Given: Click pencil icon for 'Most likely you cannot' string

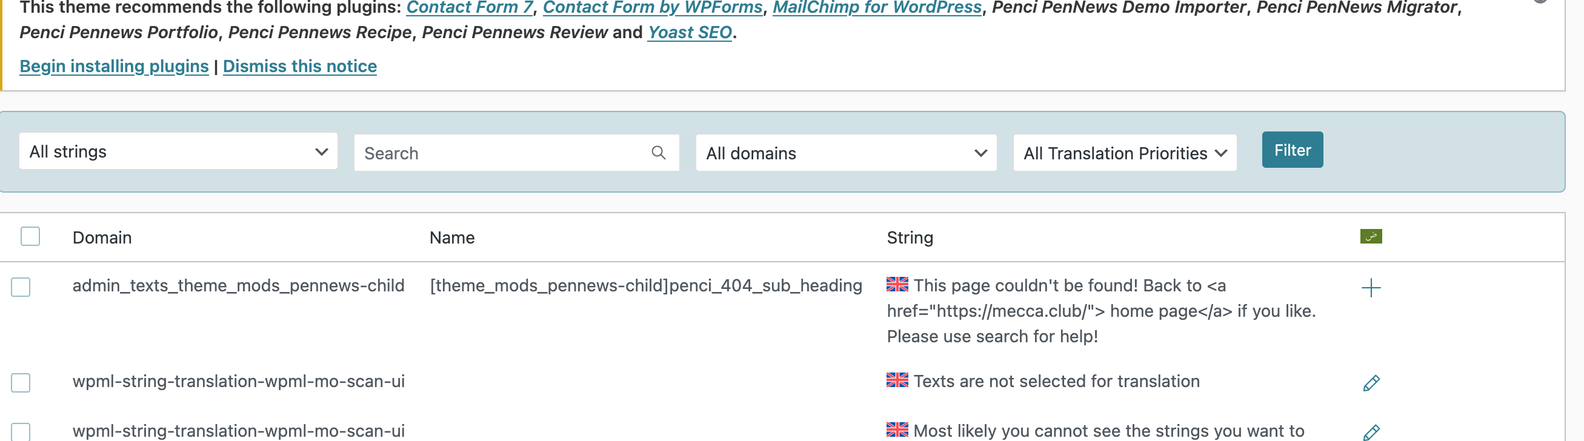Looking at the screenshot, I should point(1371,432).
